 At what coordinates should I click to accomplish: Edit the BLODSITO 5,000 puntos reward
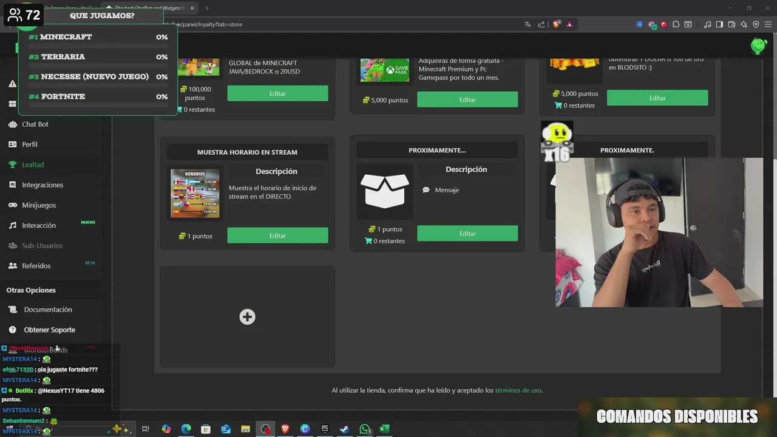tap(657, 98)
